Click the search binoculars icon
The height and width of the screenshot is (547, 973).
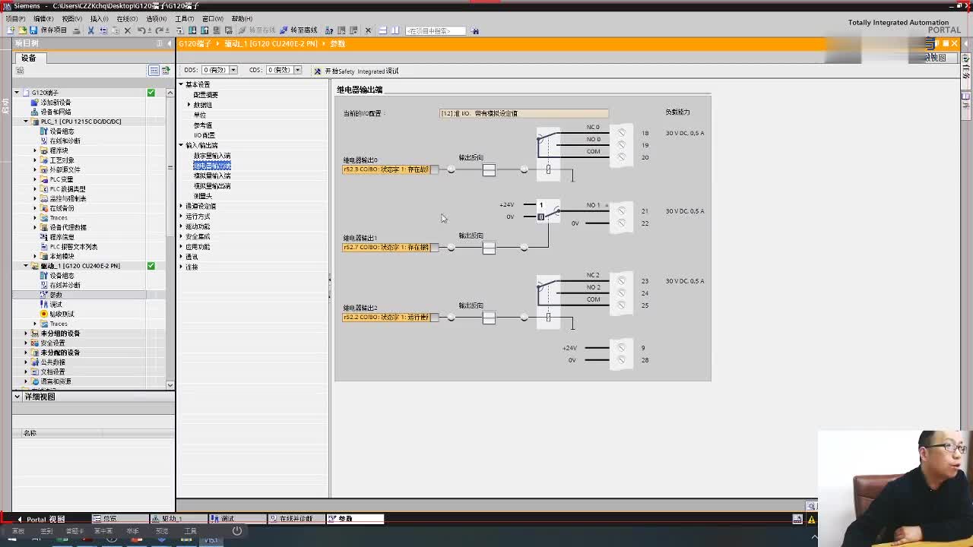click(475, 30)
